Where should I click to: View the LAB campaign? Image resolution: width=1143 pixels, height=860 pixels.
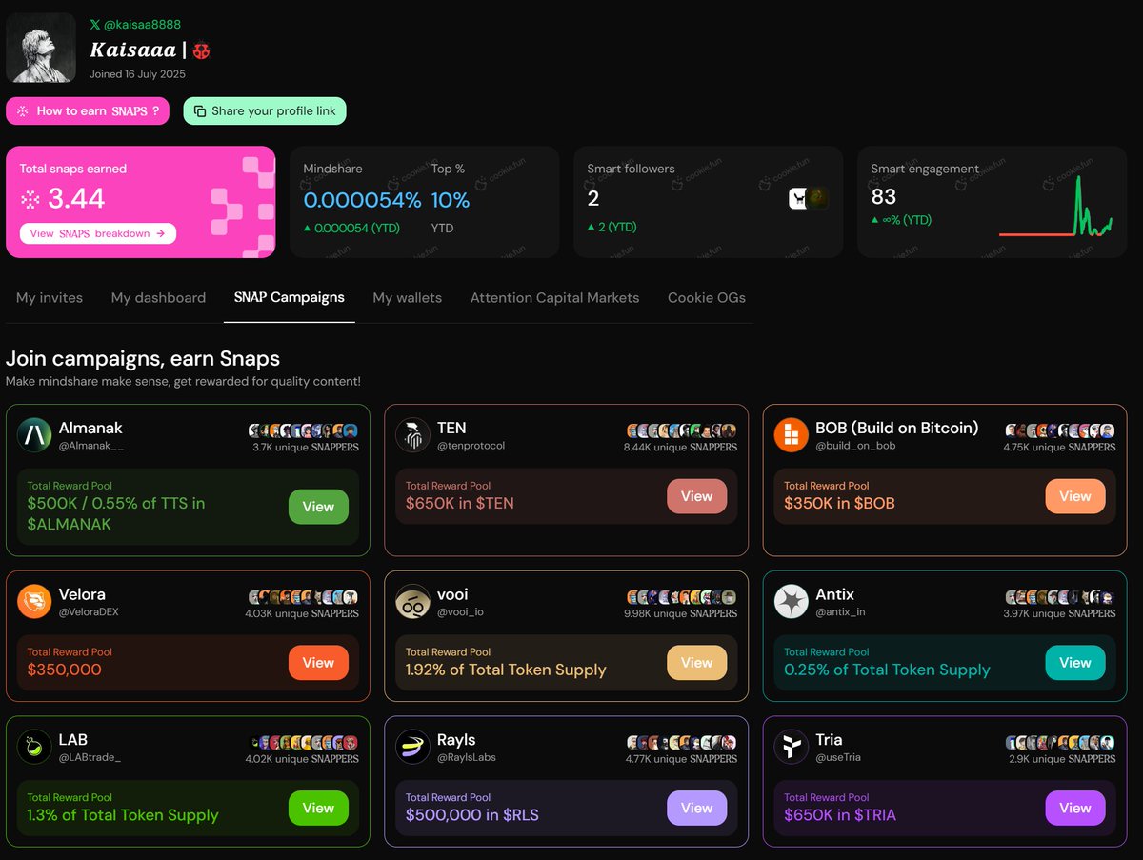(318, 809)
